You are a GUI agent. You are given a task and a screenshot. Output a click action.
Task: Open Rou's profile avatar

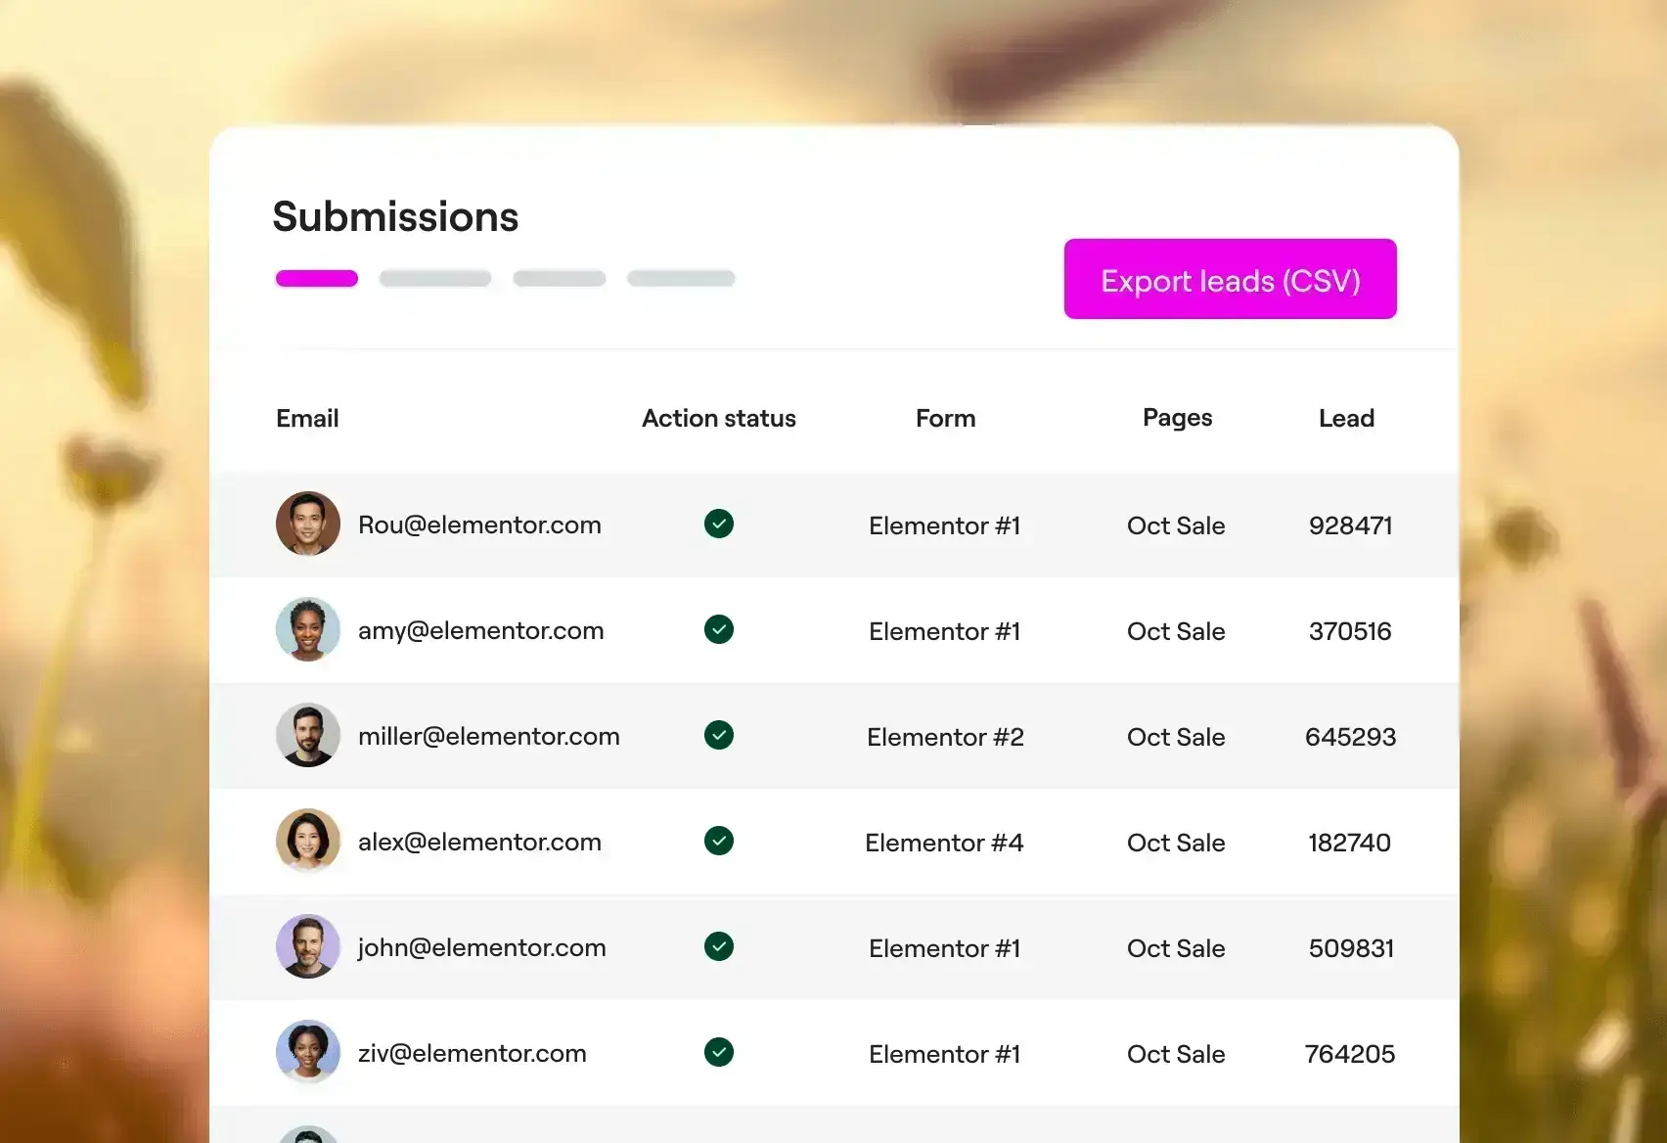pyautogui.click(x=308, y=524)
